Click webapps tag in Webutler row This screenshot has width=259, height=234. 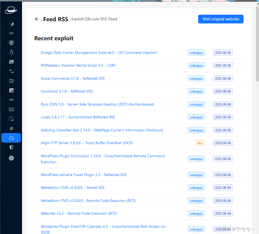[x=196, y=214]
